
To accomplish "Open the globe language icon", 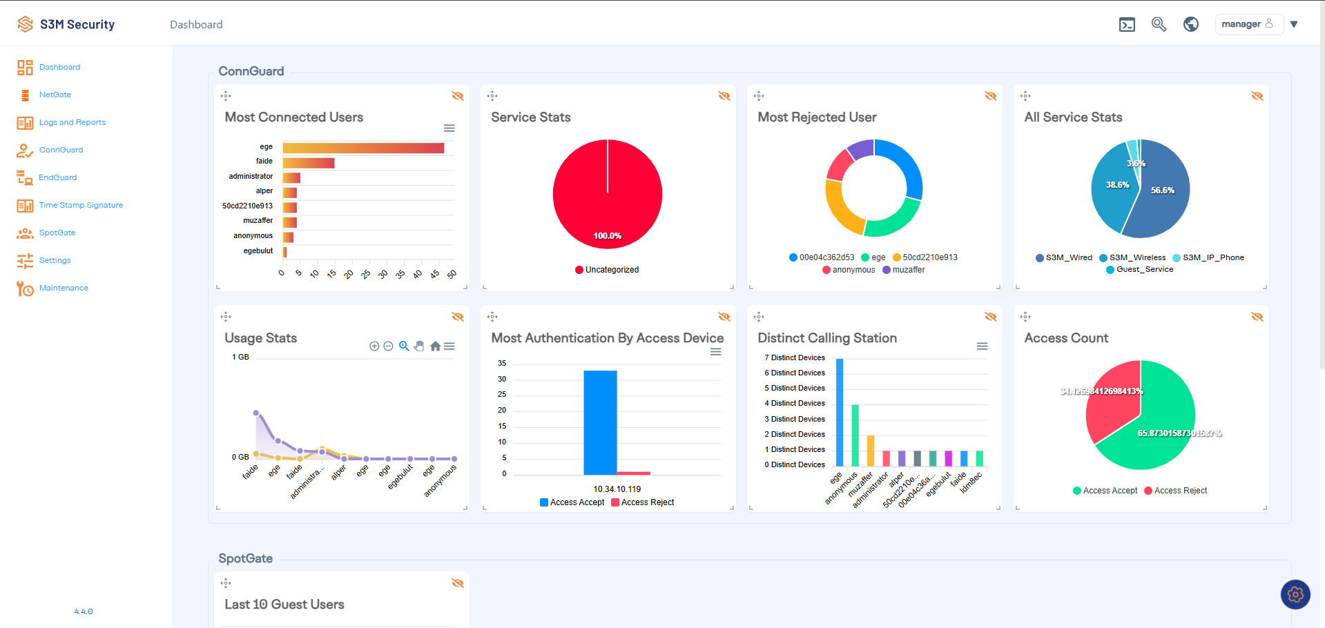I will click(1191, 24).
